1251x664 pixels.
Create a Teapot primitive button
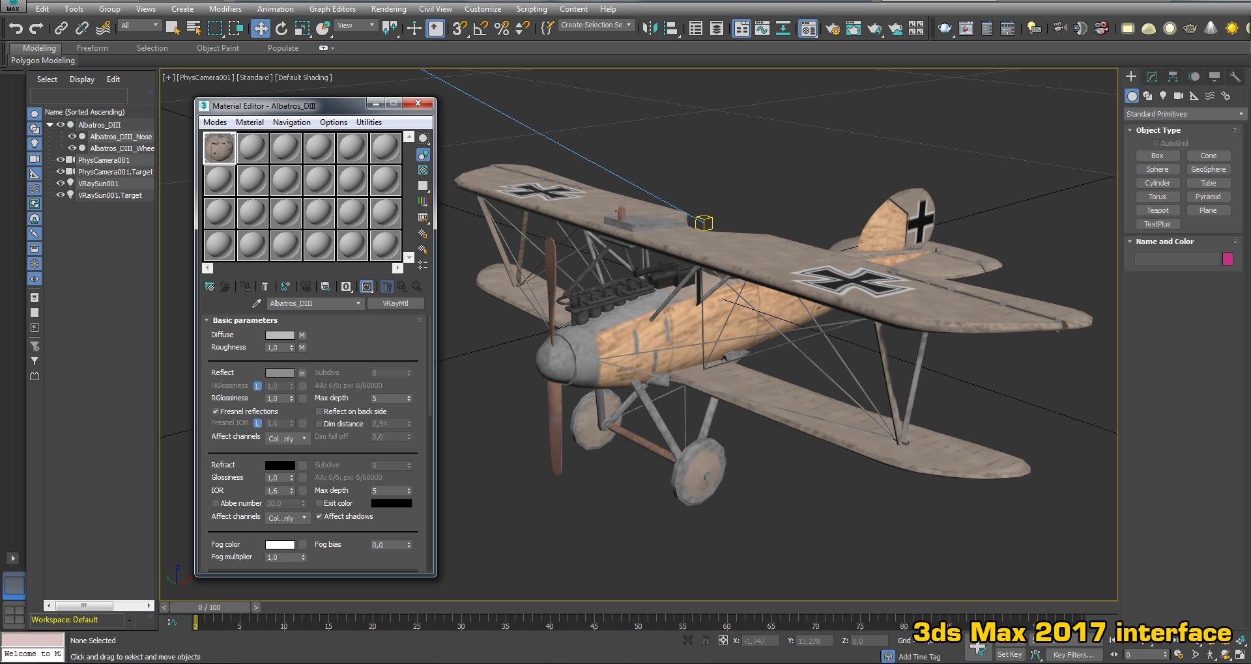pyautogui.click(x=1157, y=210)
